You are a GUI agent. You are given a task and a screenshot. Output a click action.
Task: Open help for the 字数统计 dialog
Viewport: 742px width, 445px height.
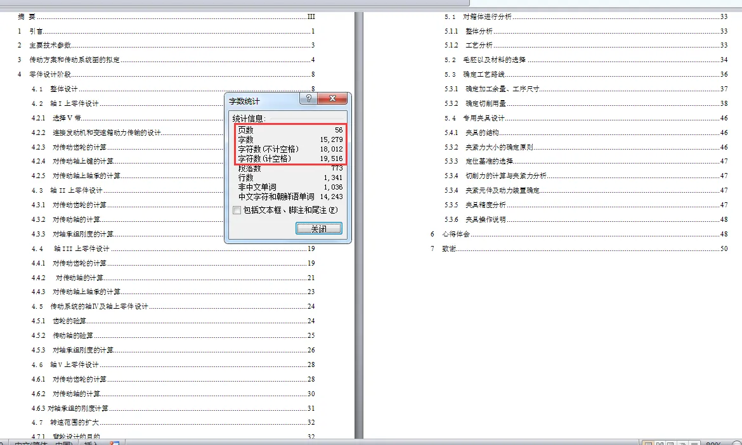(309, 98)
